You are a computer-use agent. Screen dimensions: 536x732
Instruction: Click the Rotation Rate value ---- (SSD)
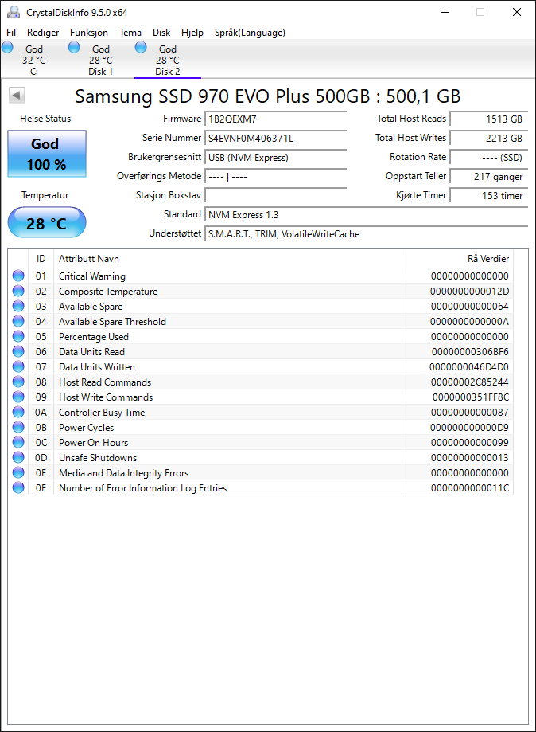(489, 158)
